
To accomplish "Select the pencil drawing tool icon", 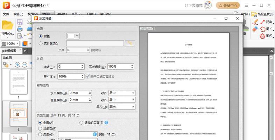I will click(x=255, y=22).
